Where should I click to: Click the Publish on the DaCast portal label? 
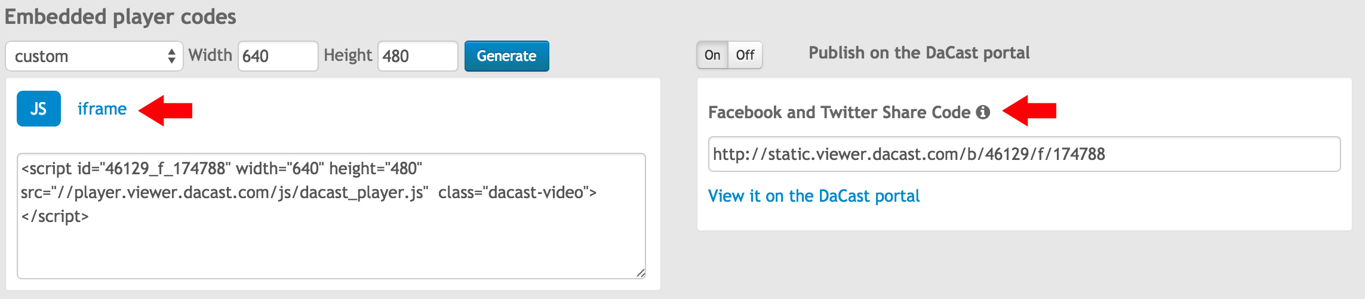click(919, 53)
